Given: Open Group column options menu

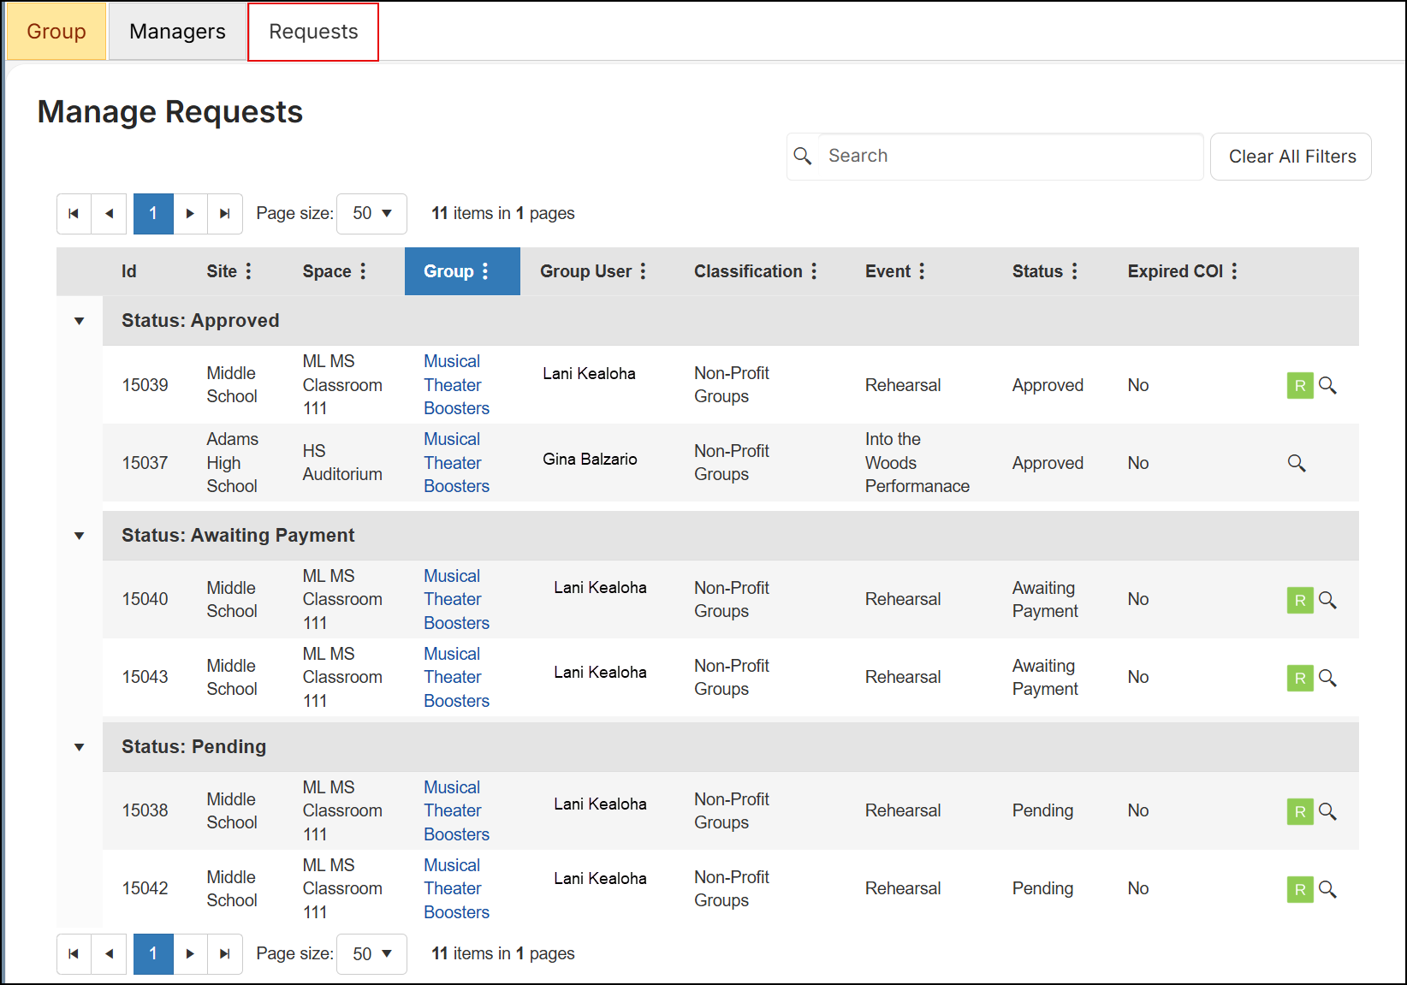Looking at the screenshot, I should (x=485, y=271).
